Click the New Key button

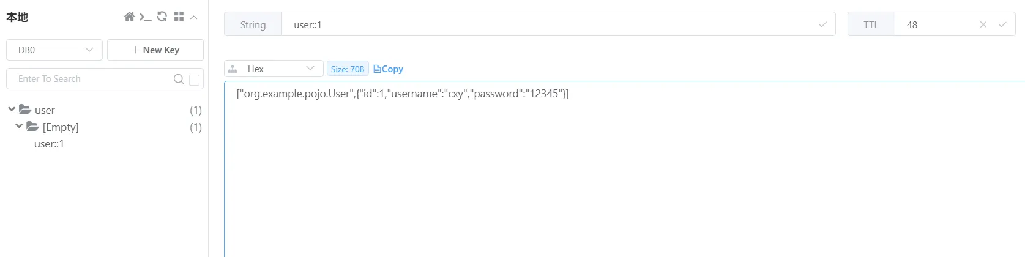155,50
